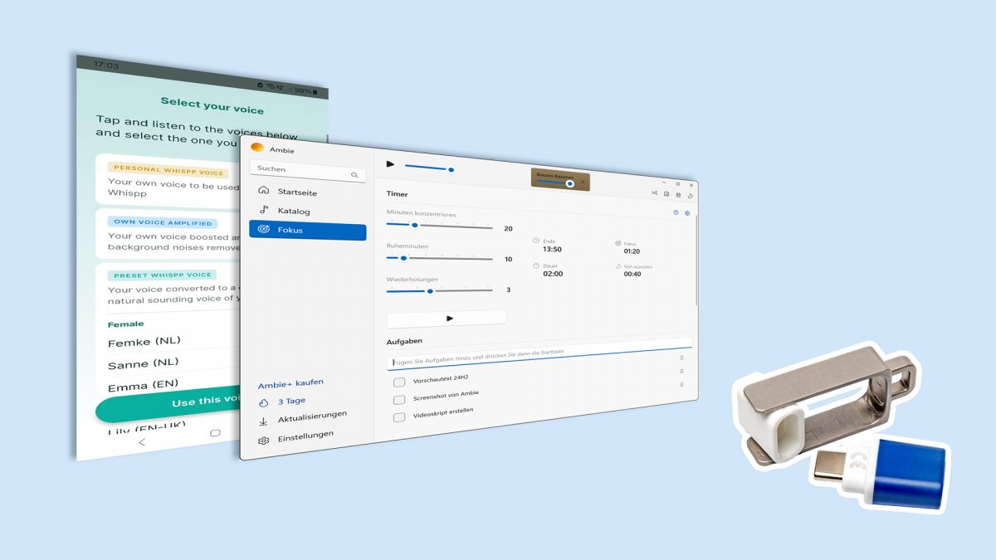Tick the Videoskript erstellen checkbox
The width and height of the screenshot is (996, 560).
click(399, 416)
